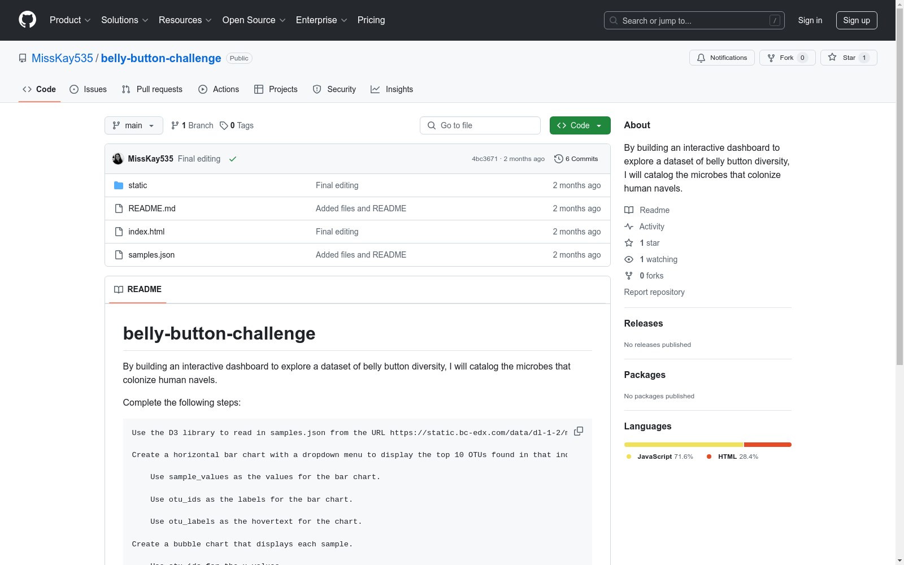This screenshot has width=904, height=565.
Task: Open the green Code dropdown button
Action: coord(580,125)
